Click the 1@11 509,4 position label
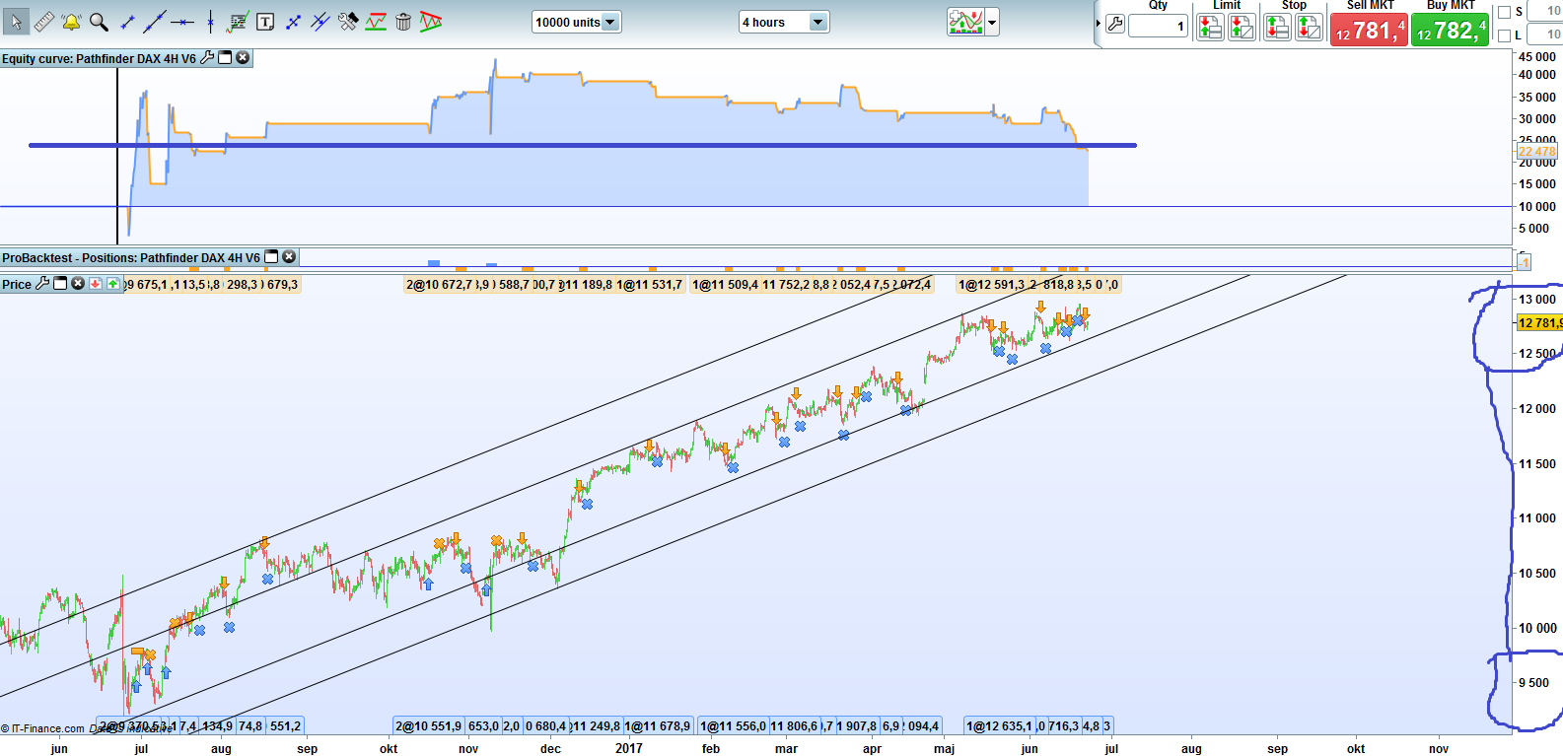Image resolution: width=1563 pixels, height=756 pixels. click(725, 285)
